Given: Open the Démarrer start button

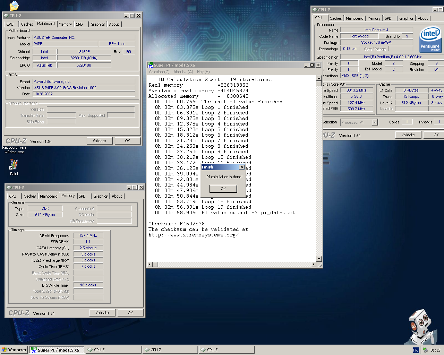Looking at the screenshot, I should [x=14, y=350].
